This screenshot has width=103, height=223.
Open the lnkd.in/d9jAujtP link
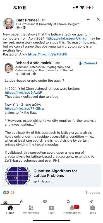point(23,93)
